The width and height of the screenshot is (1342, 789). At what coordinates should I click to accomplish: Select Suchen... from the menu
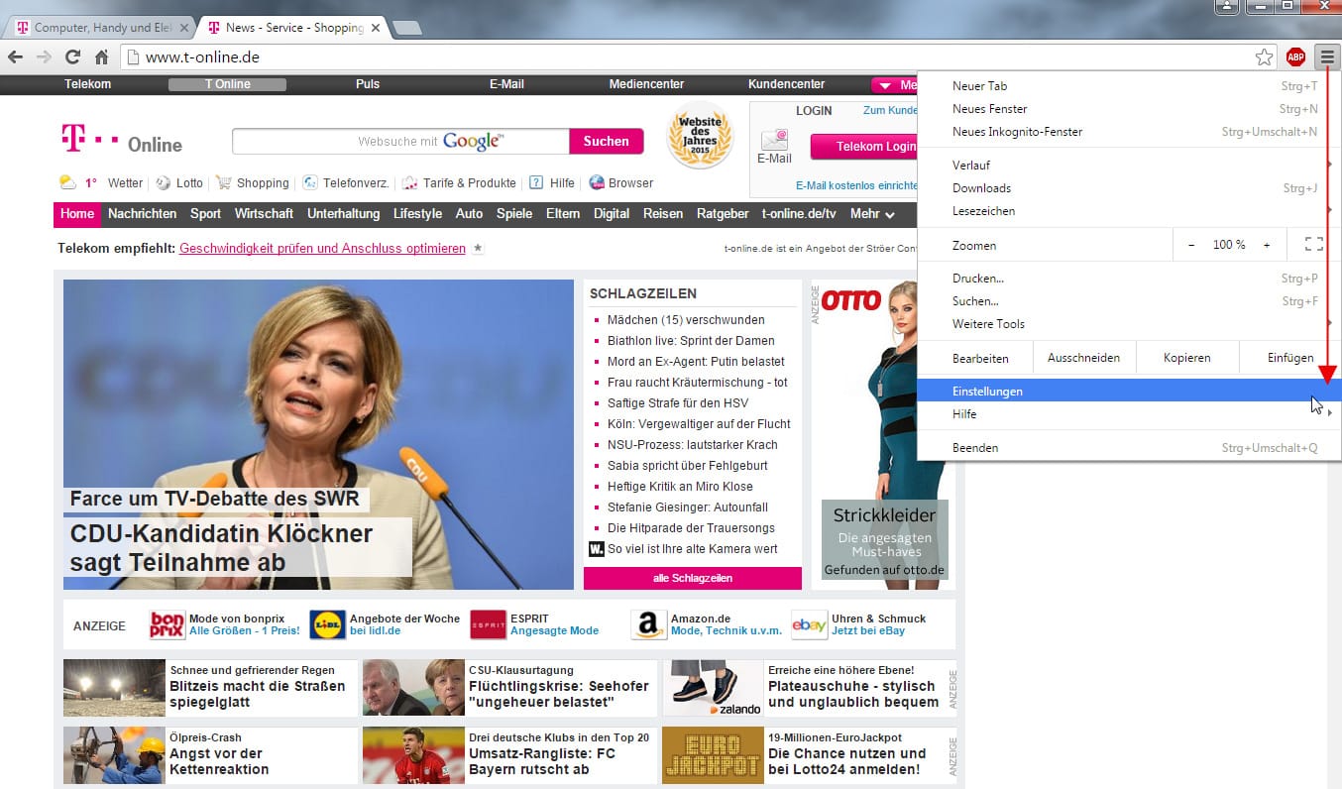1129,301
